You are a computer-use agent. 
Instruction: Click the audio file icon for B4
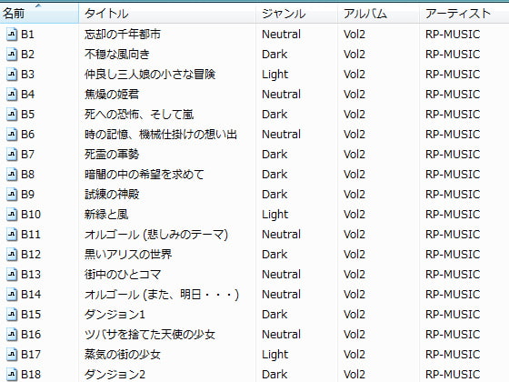12,95
